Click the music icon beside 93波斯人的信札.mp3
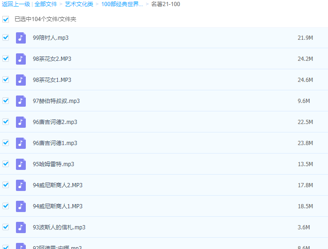 coord(21,227)
